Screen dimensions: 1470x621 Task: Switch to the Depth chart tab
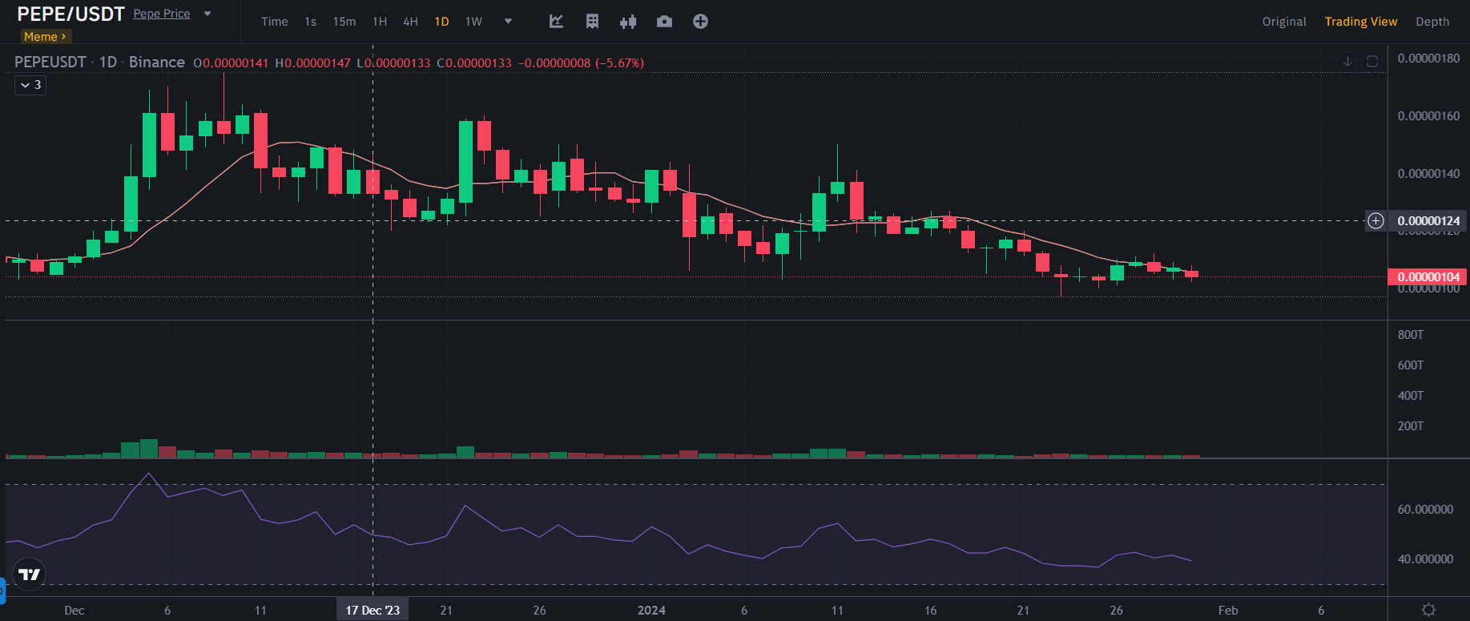[1432, 22]
